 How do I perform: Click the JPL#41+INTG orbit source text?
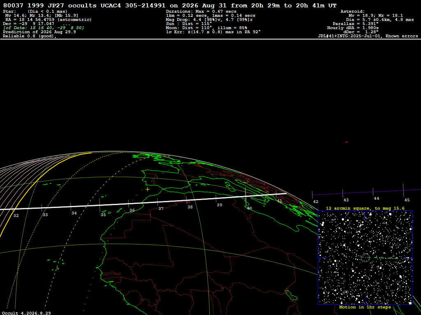pos(368,36)
